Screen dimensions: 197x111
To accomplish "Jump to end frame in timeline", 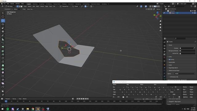I will point(88,99).
